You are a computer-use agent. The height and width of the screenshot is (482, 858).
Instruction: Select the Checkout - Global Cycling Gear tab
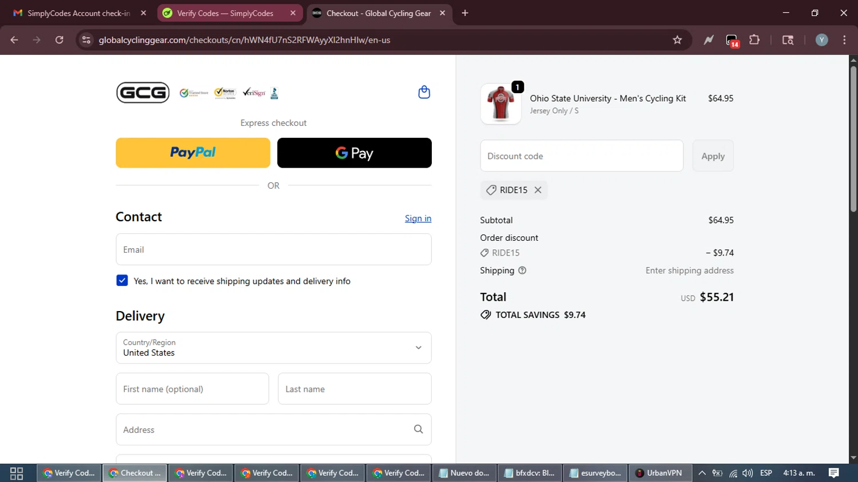(x=378, y=13)
